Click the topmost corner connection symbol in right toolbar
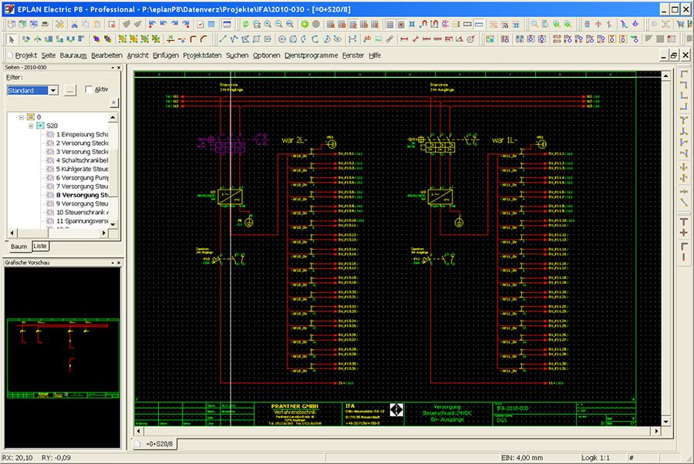 (x=684, y=74)
